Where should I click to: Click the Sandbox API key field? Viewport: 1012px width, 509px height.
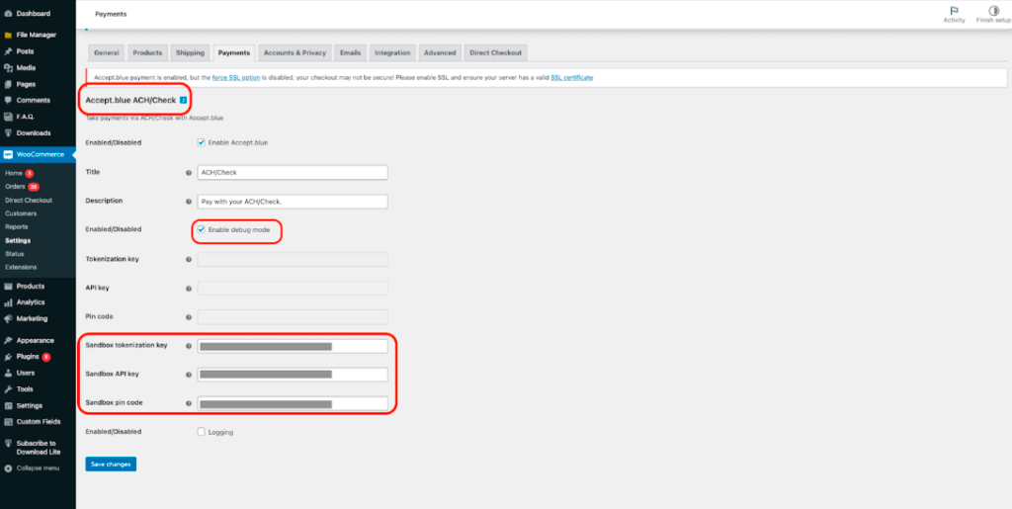pos(293,375)
